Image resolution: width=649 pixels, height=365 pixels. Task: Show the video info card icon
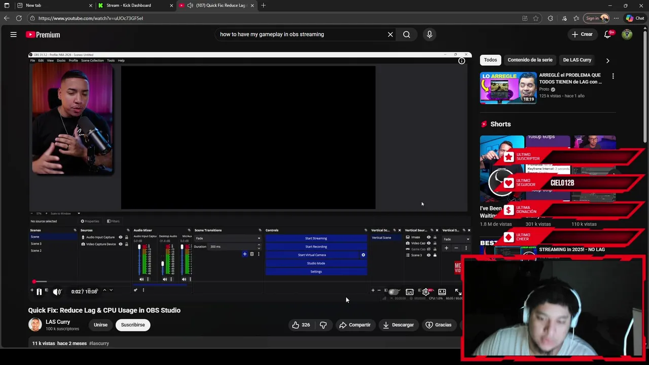(x=461, y=61)
